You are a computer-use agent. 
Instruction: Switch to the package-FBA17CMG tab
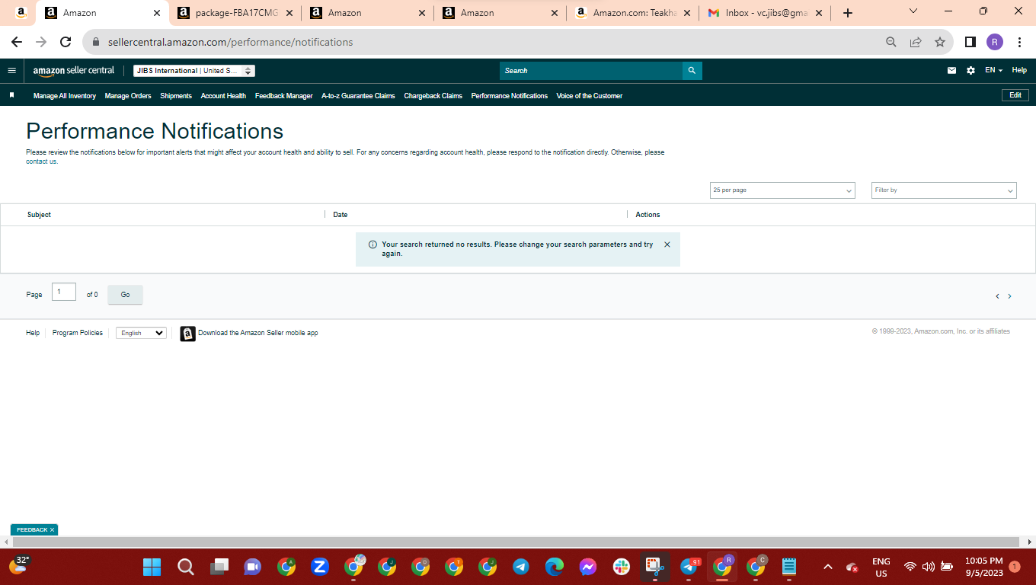pos(235,13)
